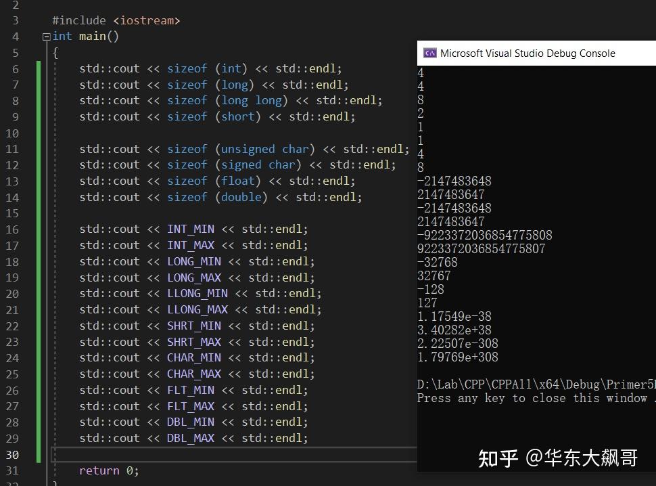This screenshot has width=656, height=486.
Task: Click console output -9223372036854775808
Action: pyautogui.click(x=484, y=236)
